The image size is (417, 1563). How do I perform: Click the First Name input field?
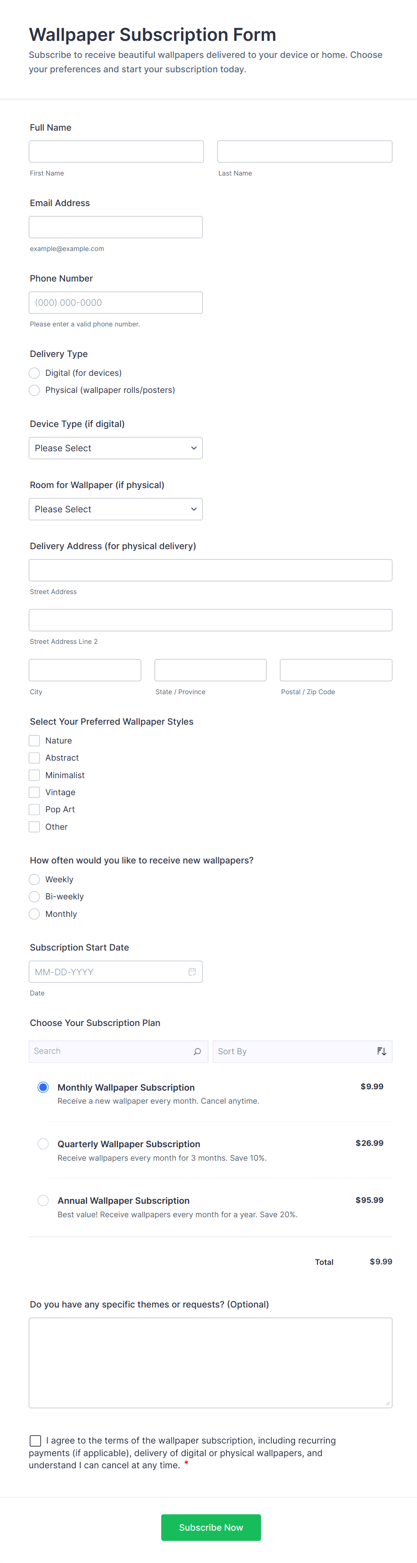pos(115,151)
